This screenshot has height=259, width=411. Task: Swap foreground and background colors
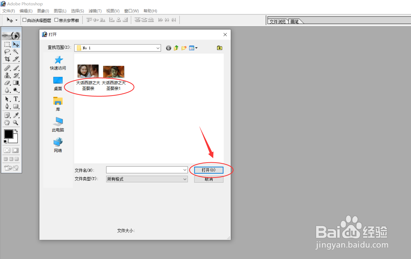16,131
